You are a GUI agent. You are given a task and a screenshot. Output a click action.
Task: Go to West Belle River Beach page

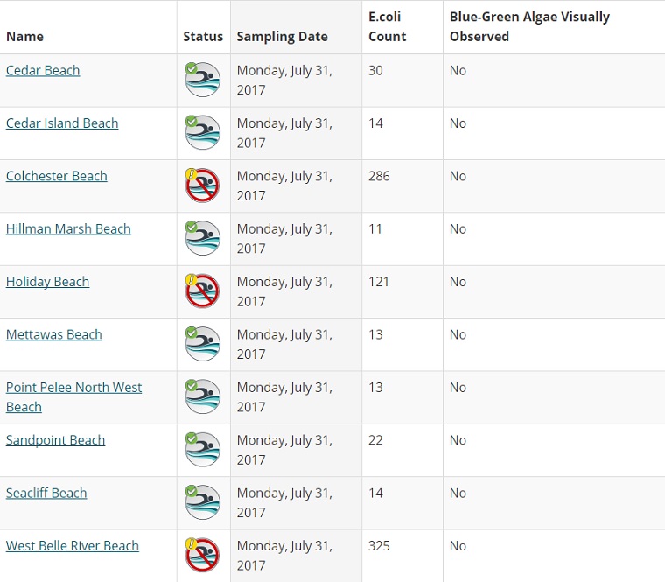point(72,546)
